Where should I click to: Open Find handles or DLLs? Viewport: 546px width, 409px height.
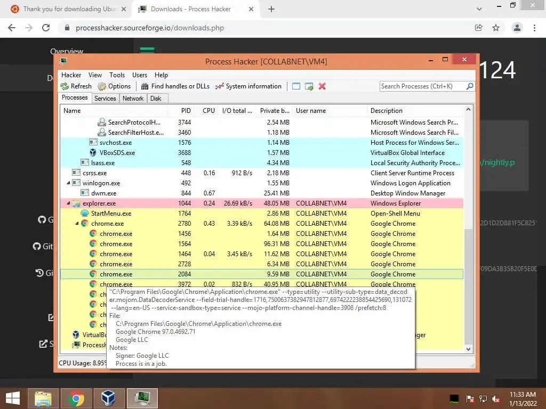tap(175, 86)
